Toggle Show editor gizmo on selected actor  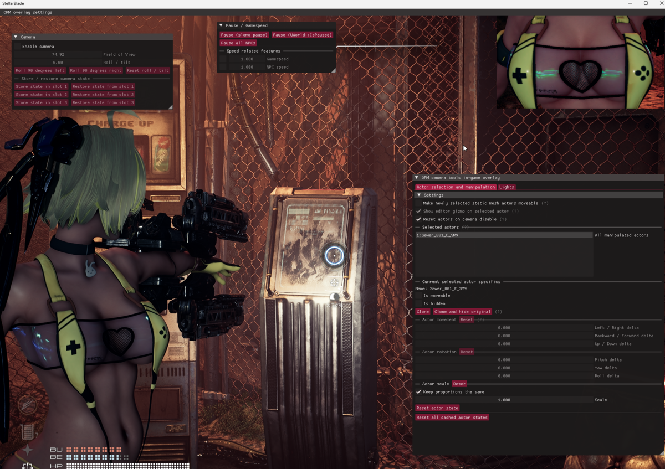tap(418, 211)
